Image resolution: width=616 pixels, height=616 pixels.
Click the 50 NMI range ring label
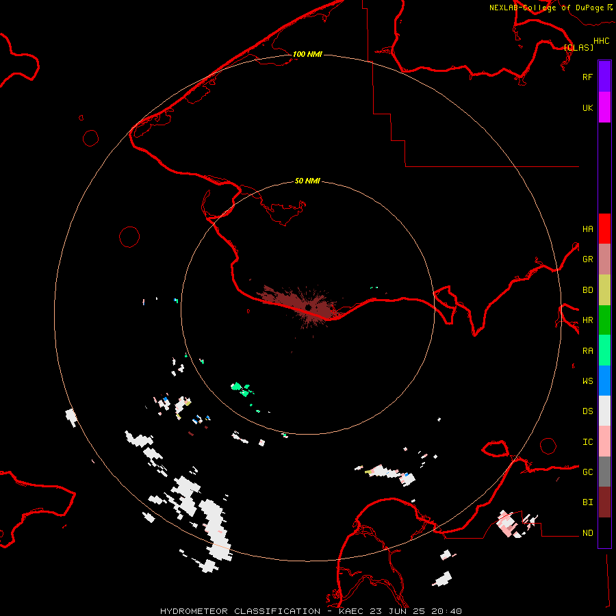[307, 181]
